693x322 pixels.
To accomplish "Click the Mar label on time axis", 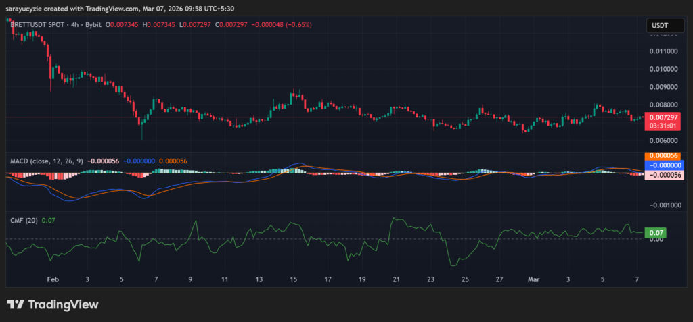I will point(534,278).
